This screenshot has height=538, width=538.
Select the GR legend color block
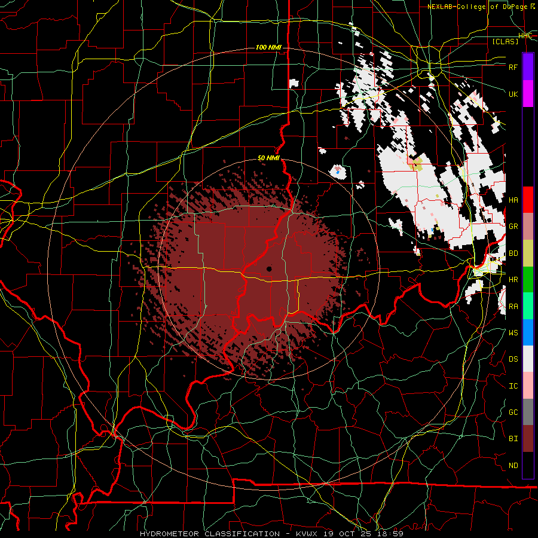point(528,227)
